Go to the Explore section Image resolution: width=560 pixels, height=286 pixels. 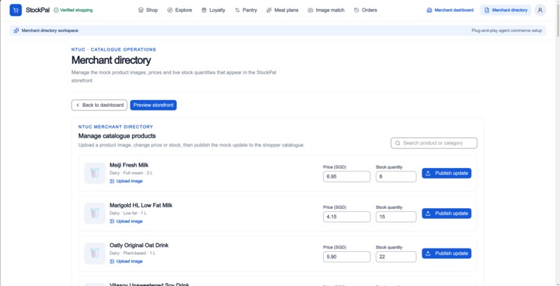click(180, 10)
